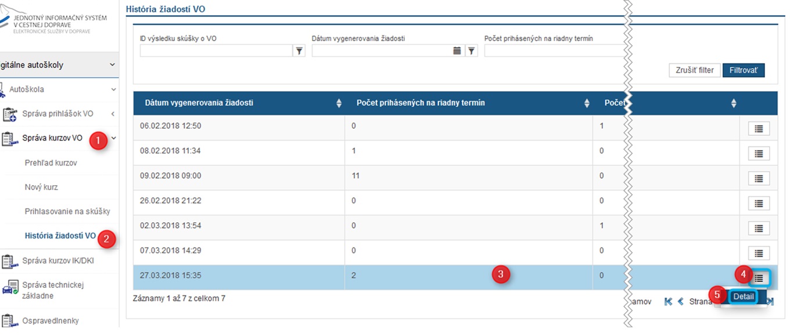Click the Filtrovať button
Screen dimensions: 790x336
[743, 70]
